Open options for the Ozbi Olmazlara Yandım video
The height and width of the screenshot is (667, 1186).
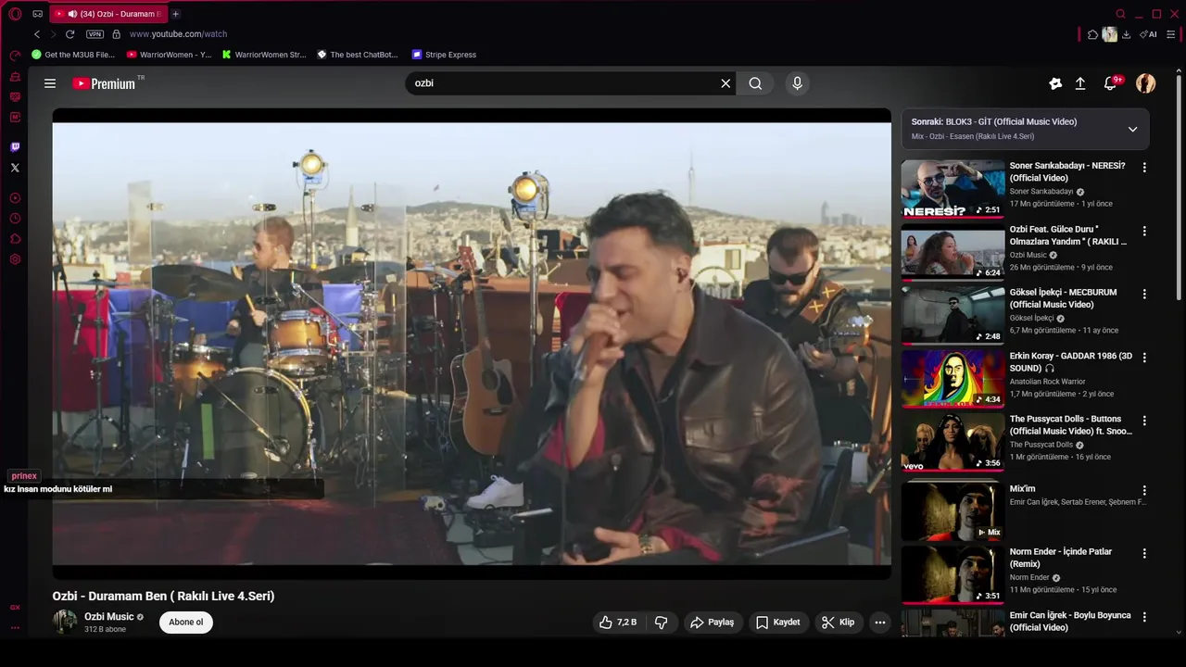(1144, 231)
